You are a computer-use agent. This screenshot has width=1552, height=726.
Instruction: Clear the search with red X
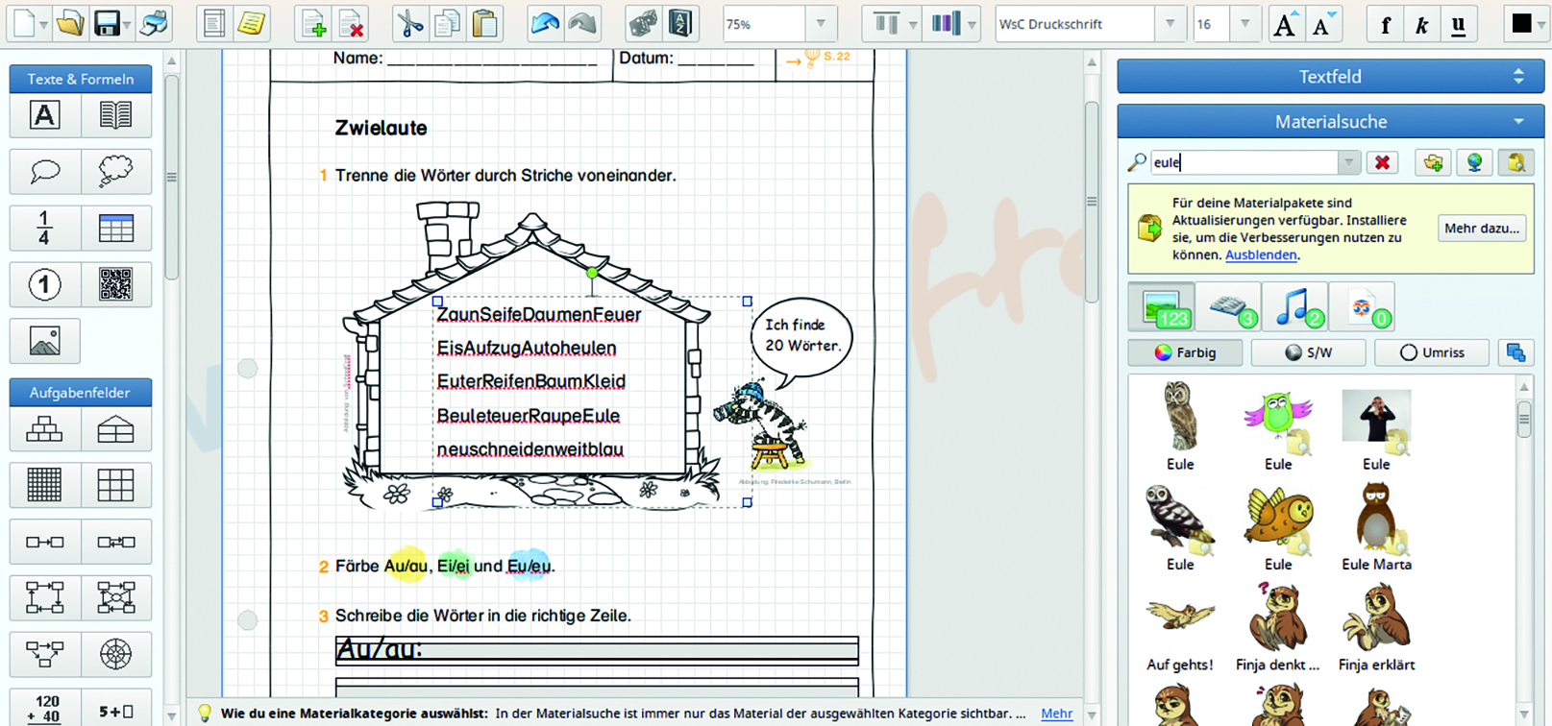tap(1382, 162)
